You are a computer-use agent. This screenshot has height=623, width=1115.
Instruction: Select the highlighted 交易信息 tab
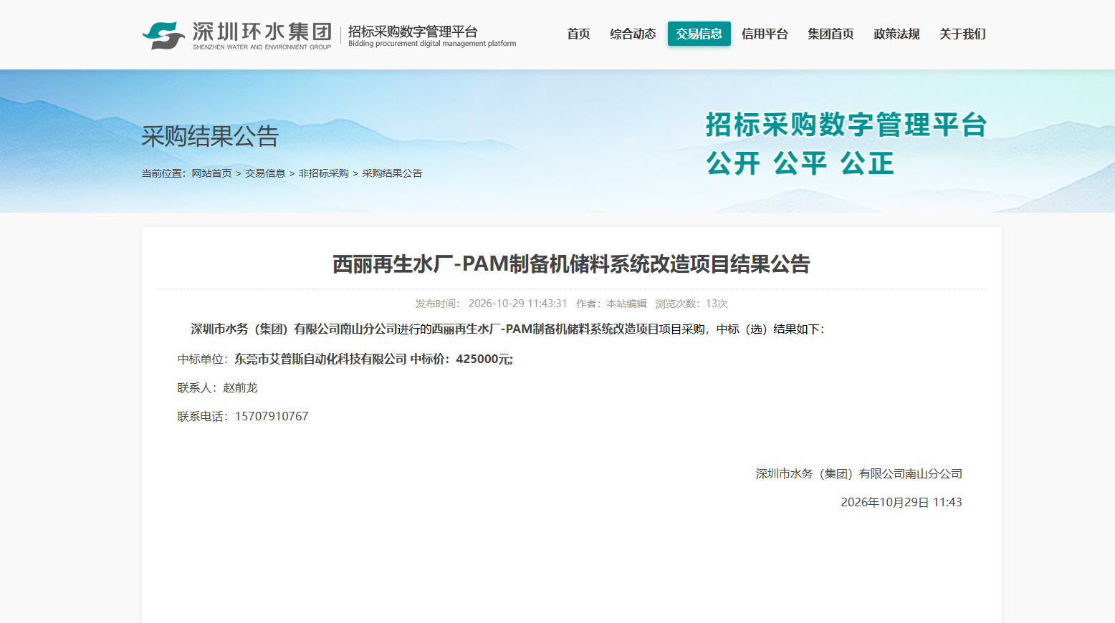pyautogui.click(x=699, y=34)
